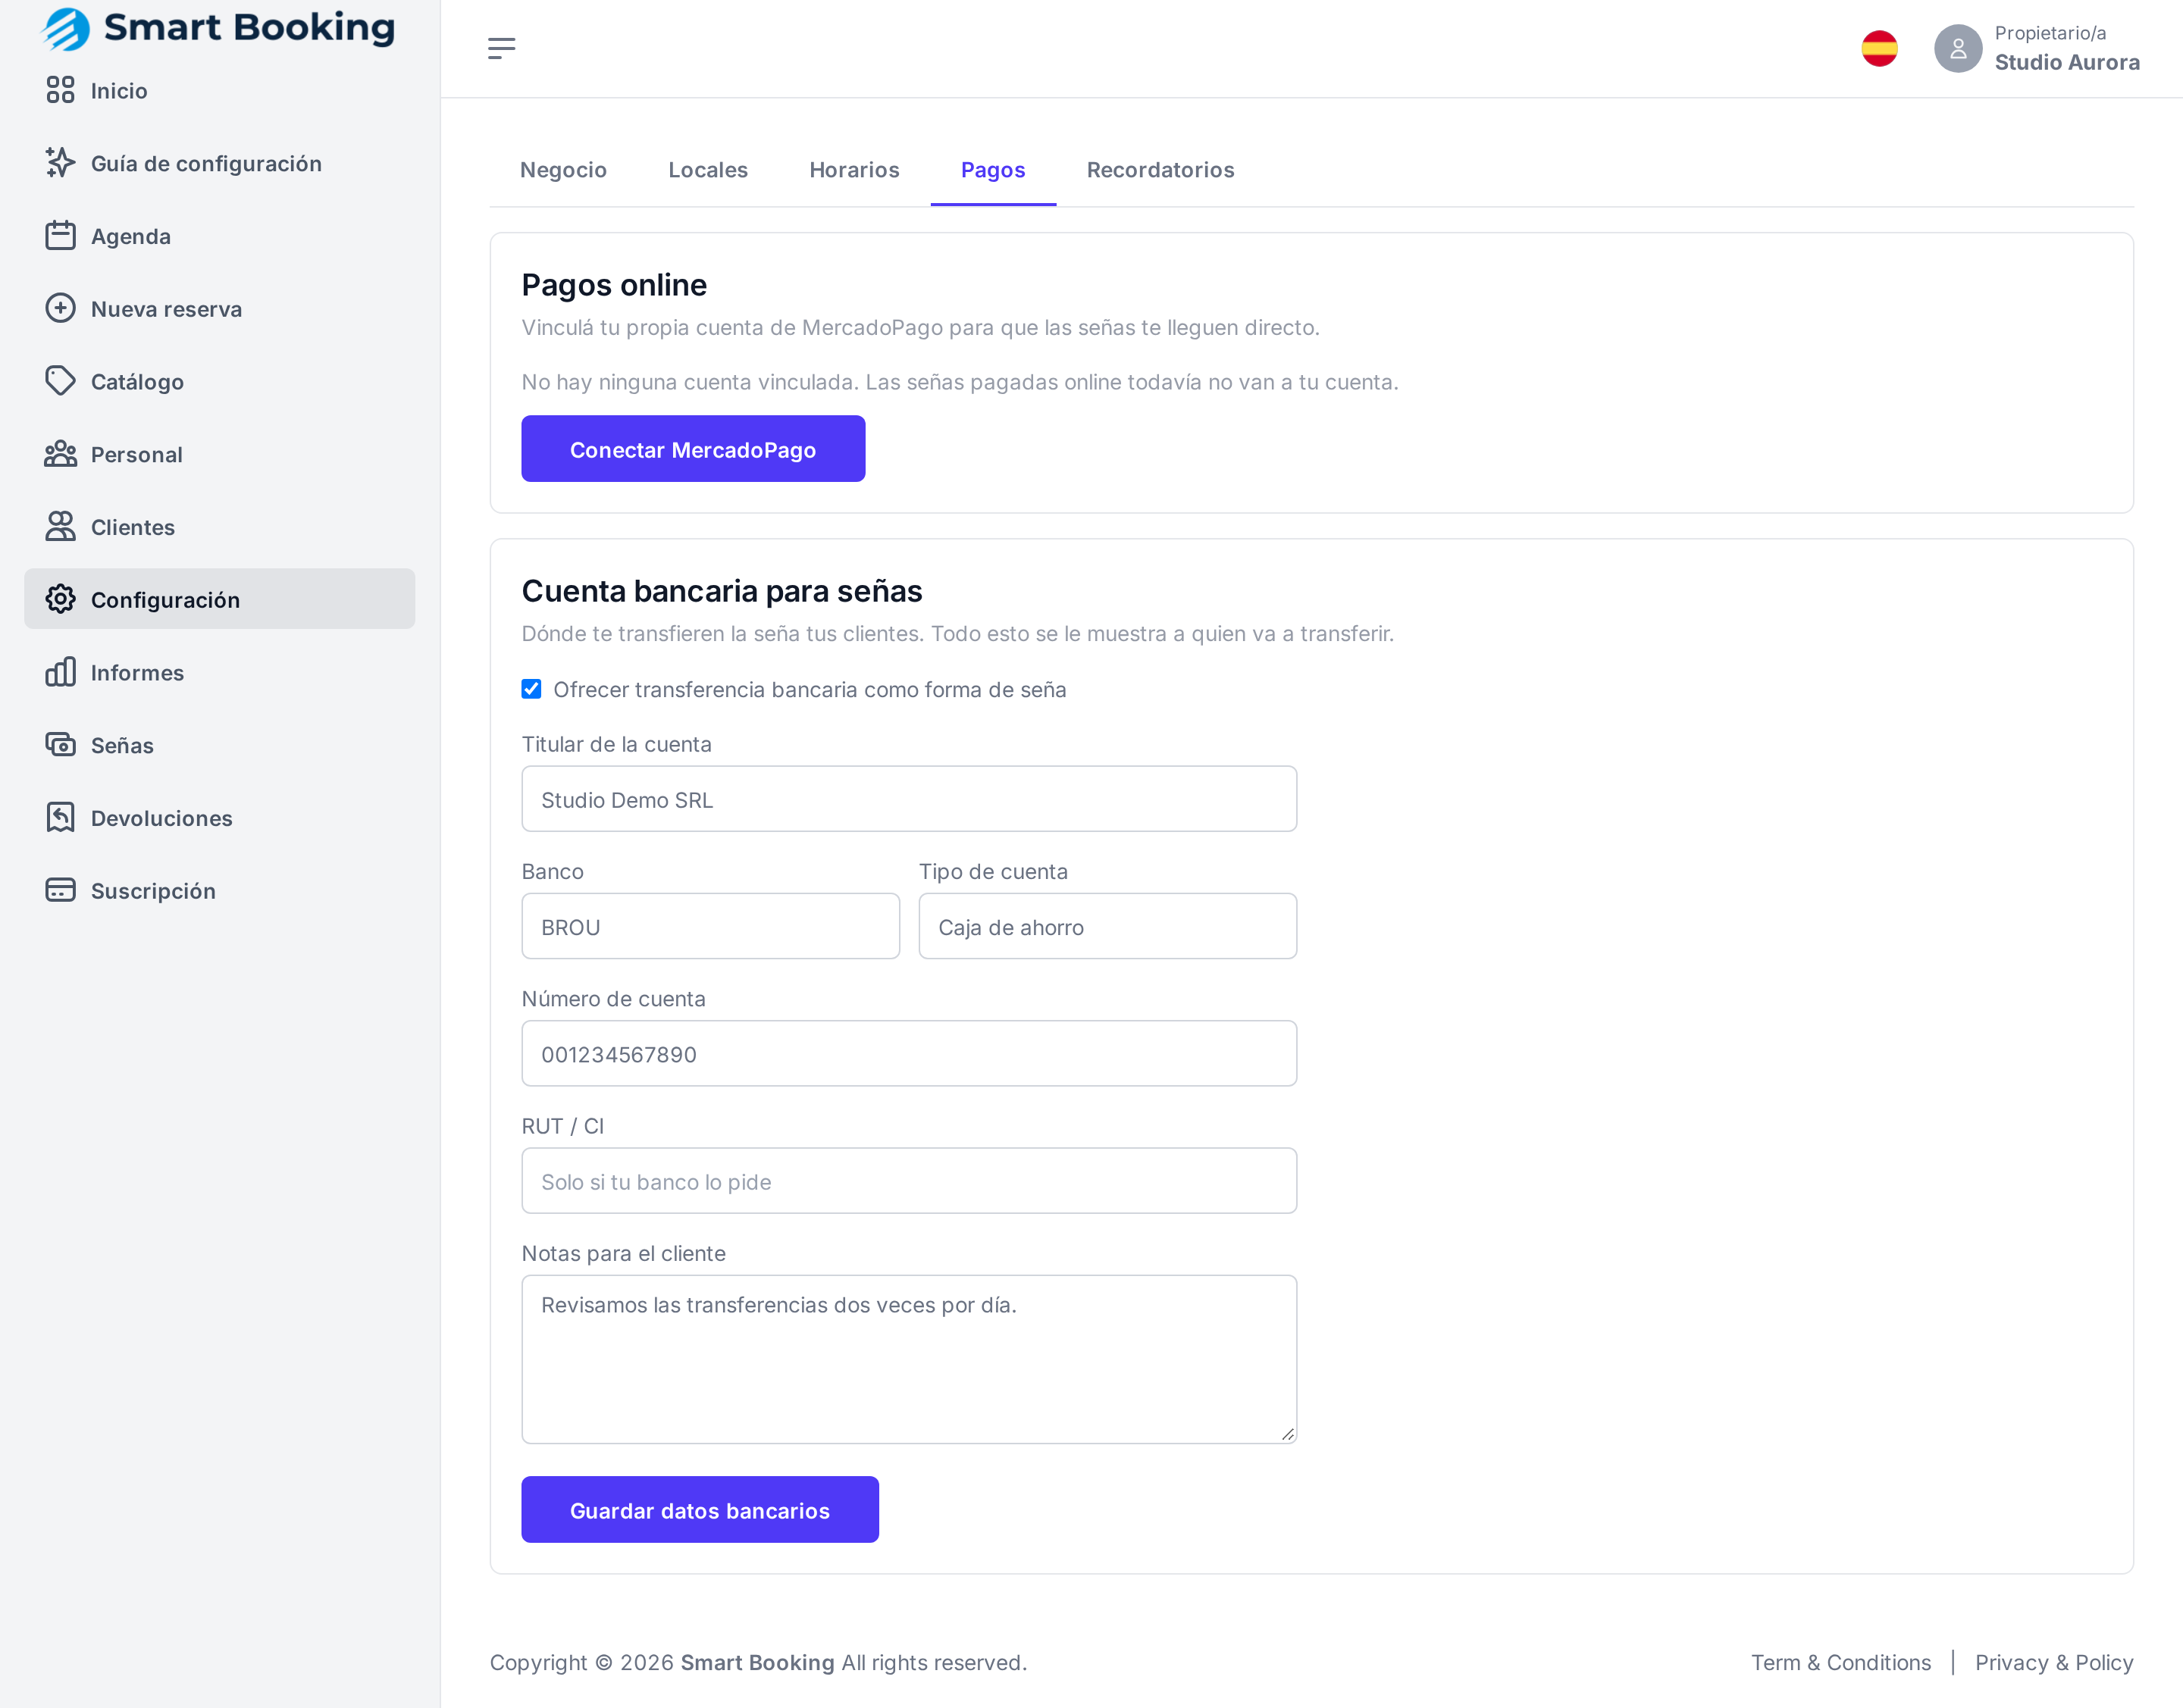2183x1708 pixels.
Task: Click the Titular de la cuenta field
Action: coord(910,799)
